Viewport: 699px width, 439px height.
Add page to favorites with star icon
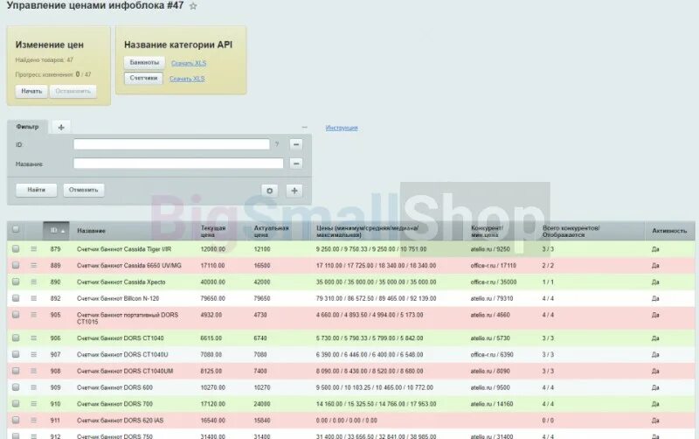coord(193,7)
